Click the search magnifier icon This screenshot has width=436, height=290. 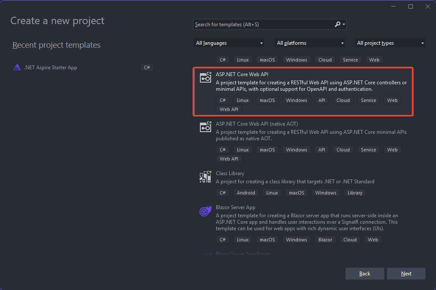click(x=337, y=24)
